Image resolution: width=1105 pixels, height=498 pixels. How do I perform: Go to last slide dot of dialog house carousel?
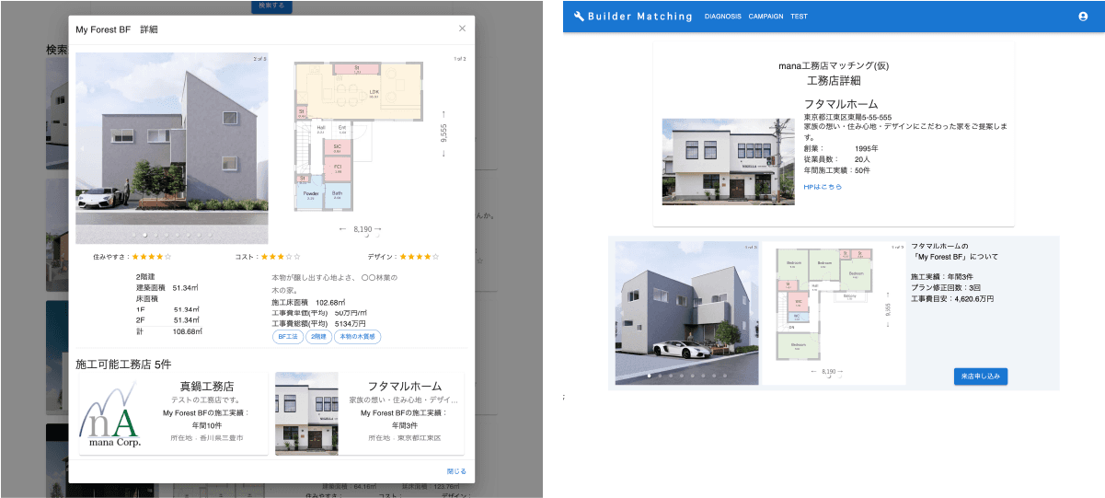tap(209, 236)
